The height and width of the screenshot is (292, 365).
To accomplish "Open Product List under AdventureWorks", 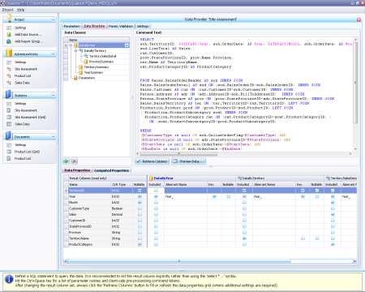I will click(x=23, y=76).
